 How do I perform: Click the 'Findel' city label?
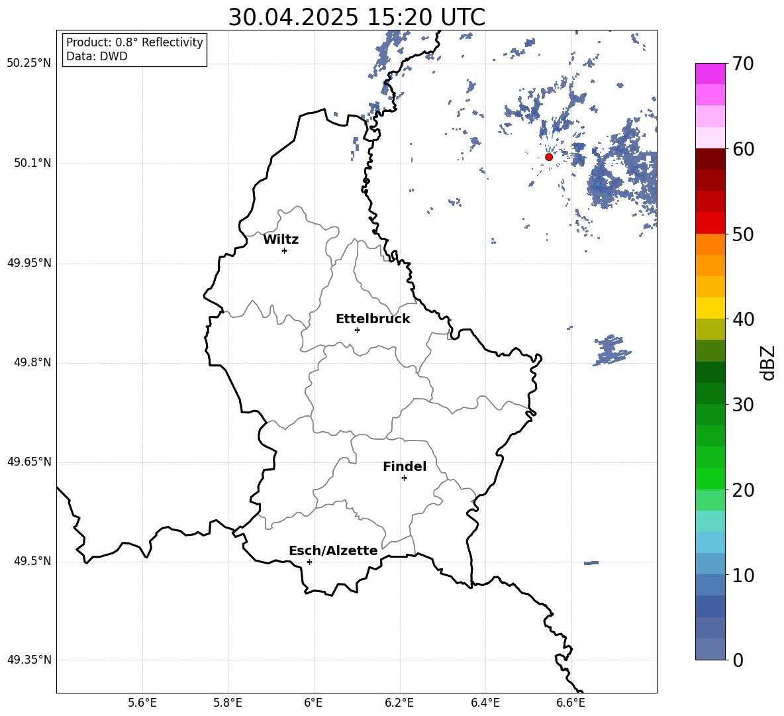(x=405, y=466)
